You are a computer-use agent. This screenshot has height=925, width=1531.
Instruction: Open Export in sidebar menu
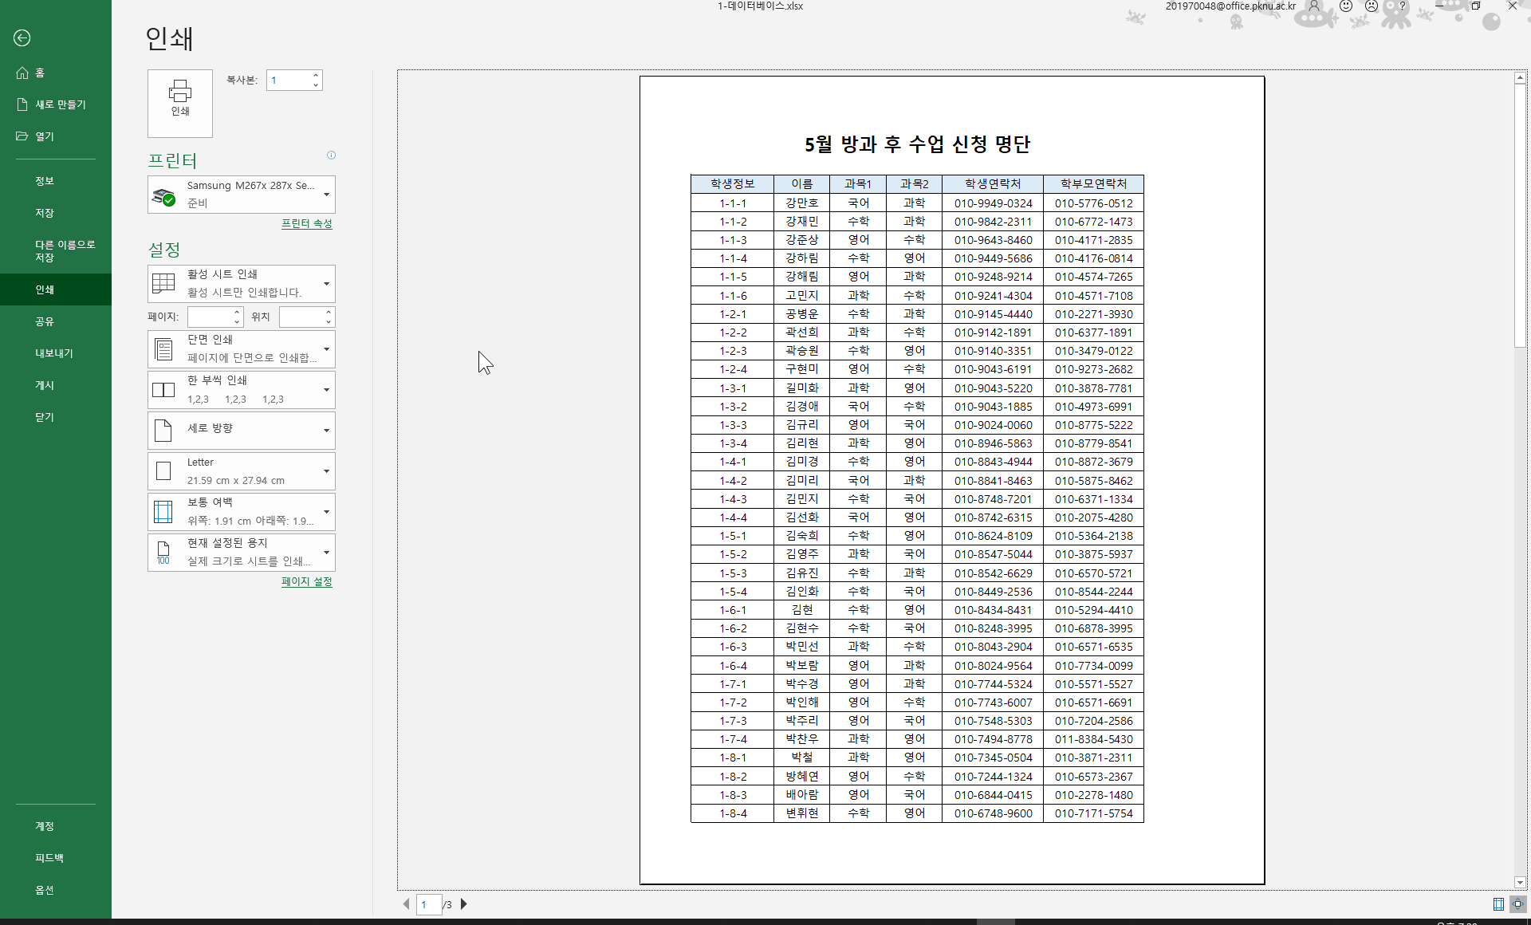click(53, 353)
